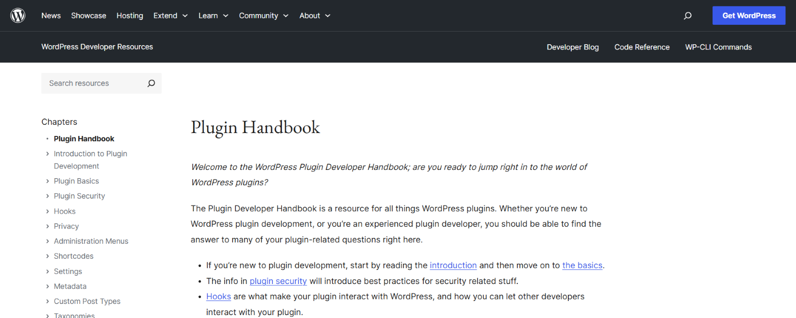The width and height of the screenshot is (796, 318).
Task: Open the Shortcodes chapter
Action: [73, 256]
